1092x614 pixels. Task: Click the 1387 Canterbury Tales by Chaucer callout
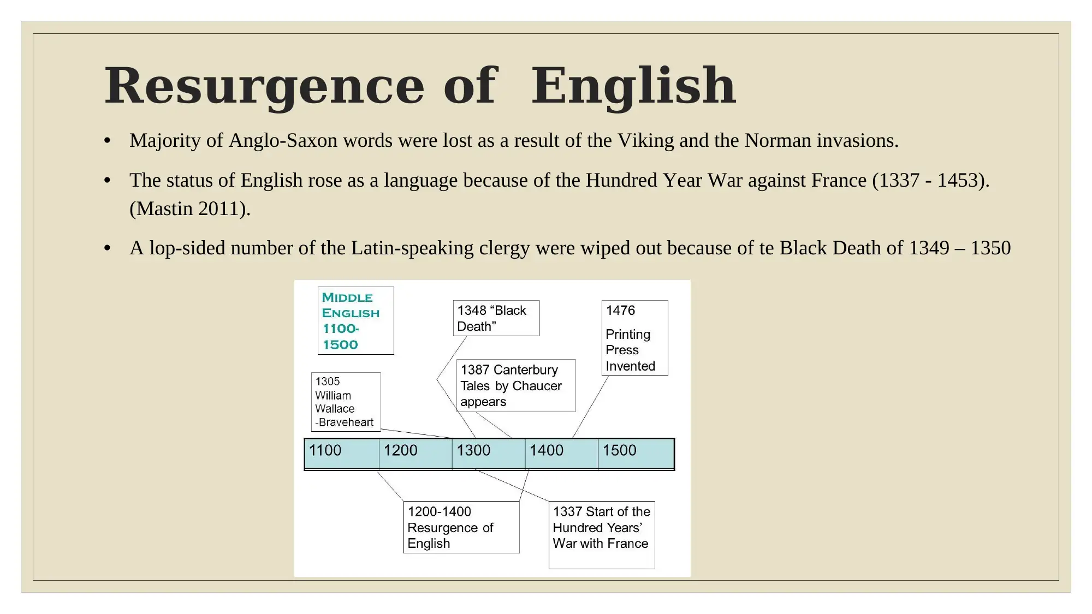point(516,385)
